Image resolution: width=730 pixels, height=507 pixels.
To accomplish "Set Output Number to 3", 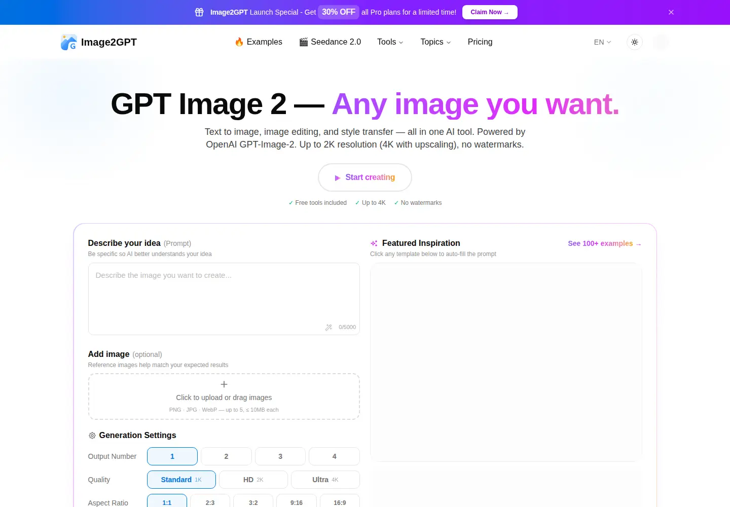I will (280, 456).
